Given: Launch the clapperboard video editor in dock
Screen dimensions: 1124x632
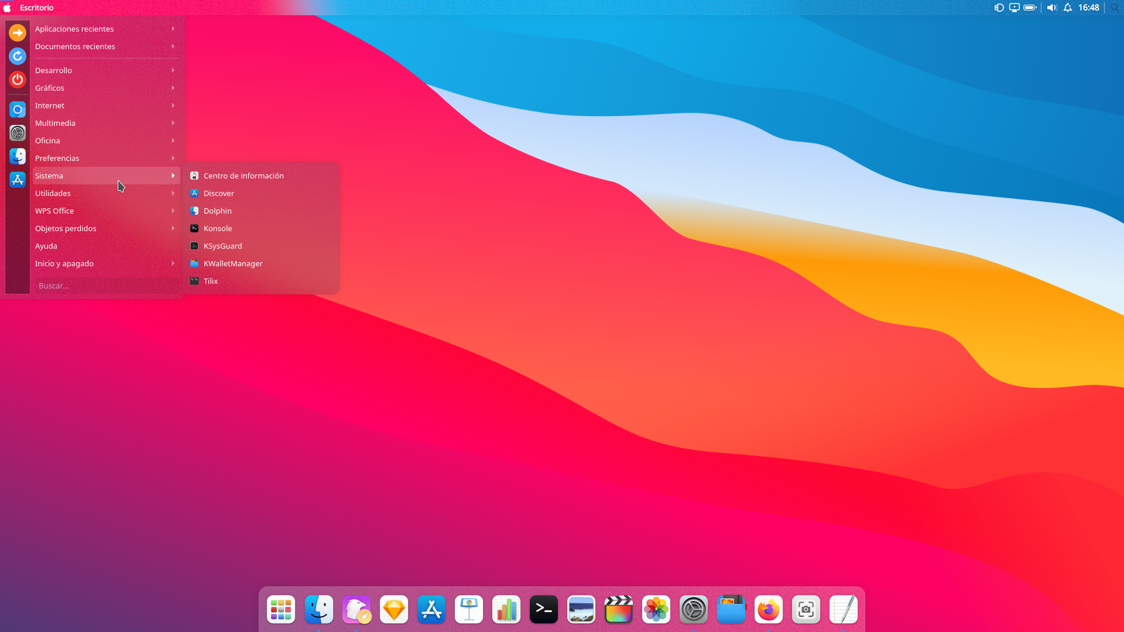Looking at the screenshot, I should coord(619,610).
